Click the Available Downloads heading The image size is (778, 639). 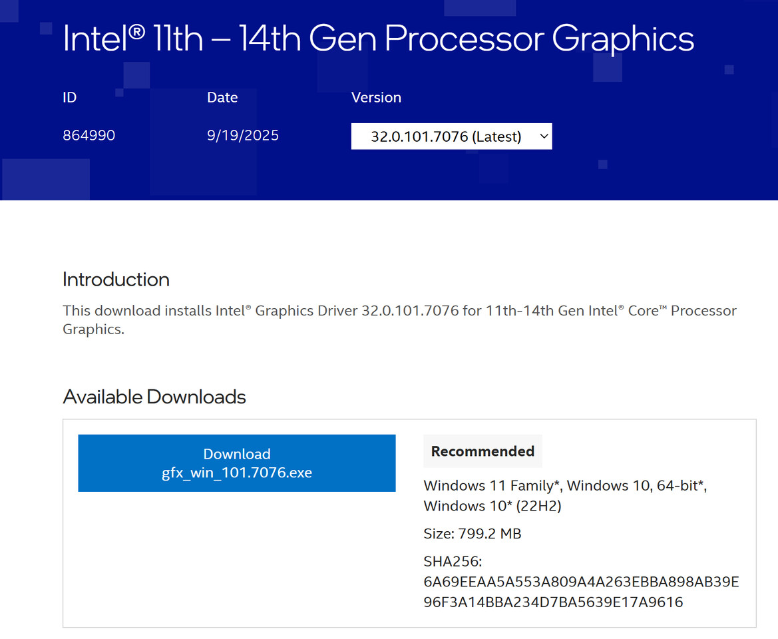point(154,397)
